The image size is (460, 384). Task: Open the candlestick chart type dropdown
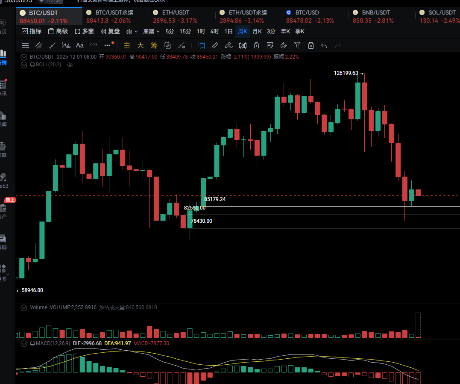(x=132, y=31)
